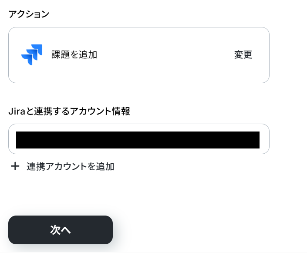Image resolution: width=307 pixels, height=253 pixels.
Task: Click the text 課題を追加 beside Jira icon
Action: (x=74, y=54)
